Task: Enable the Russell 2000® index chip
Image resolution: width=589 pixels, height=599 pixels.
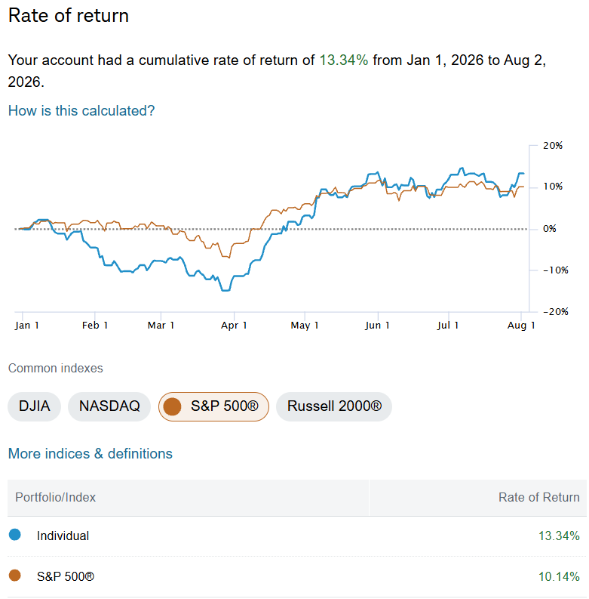Action: 334,406
